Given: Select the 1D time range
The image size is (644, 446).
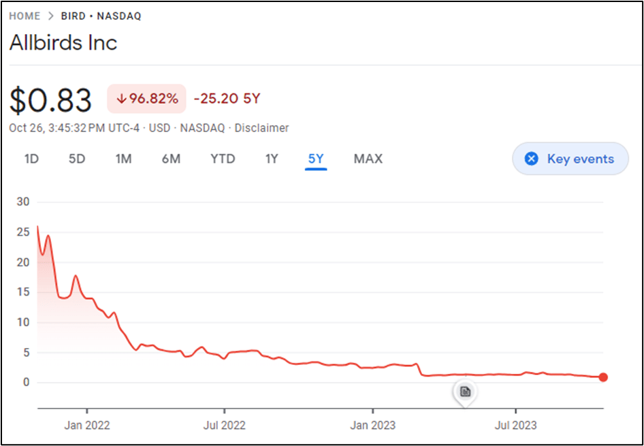Looking at the screenshot, I should 31,159.
